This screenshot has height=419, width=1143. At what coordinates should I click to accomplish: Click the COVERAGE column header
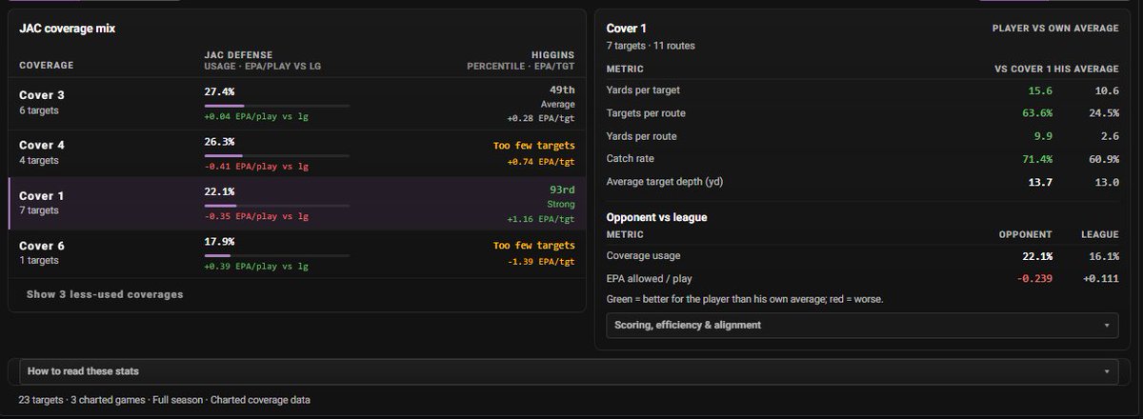[x=46, y=66]
